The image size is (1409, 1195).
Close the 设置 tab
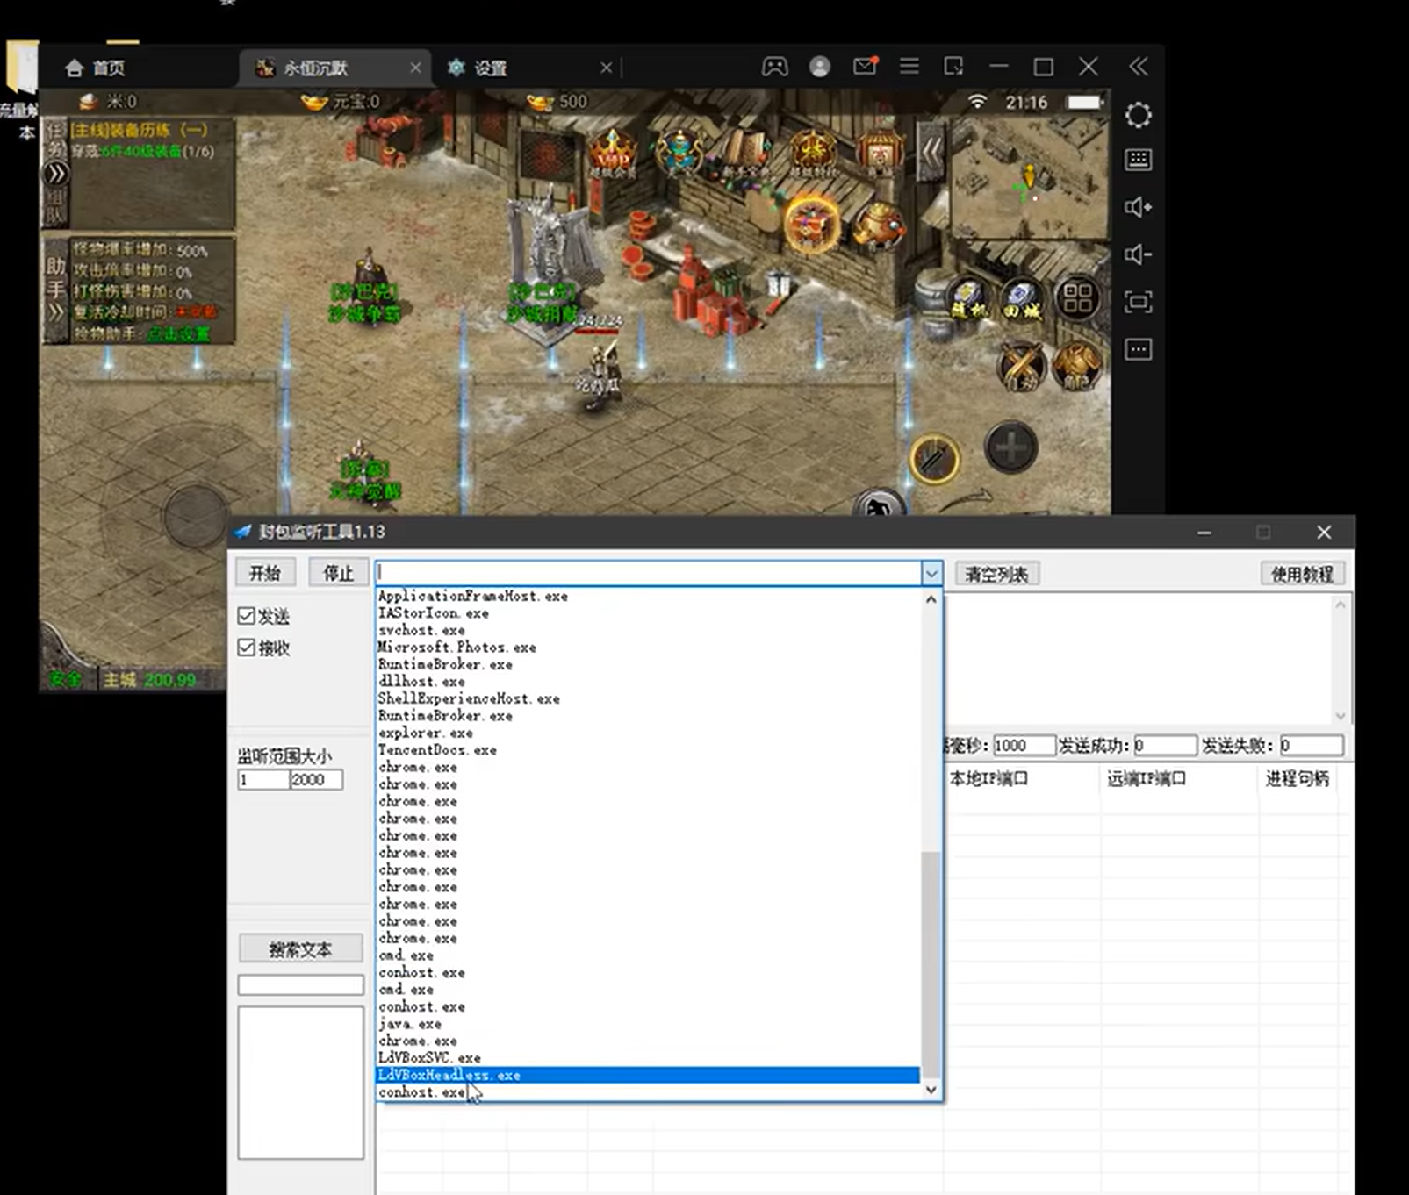606,68
